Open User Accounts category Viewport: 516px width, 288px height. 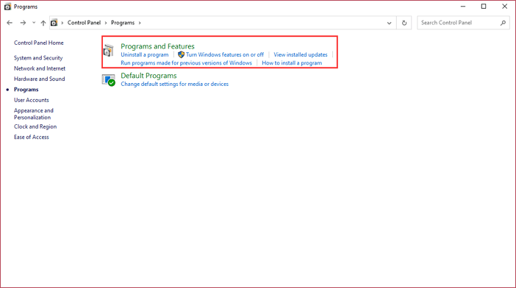pos(32,100)
